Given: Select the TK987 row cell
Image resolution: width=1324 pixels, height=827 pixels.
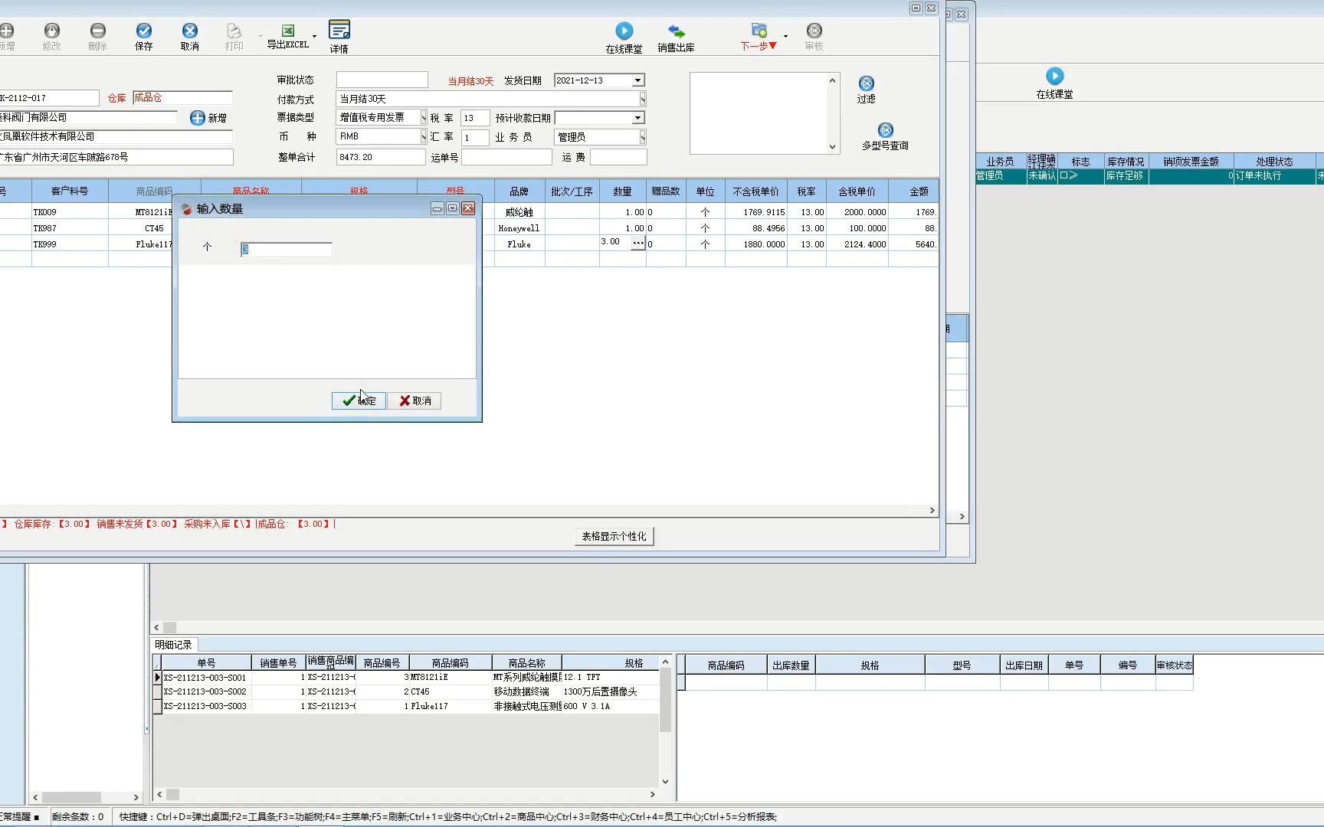Looking at the screenshot, I should [x=70, y=228].
